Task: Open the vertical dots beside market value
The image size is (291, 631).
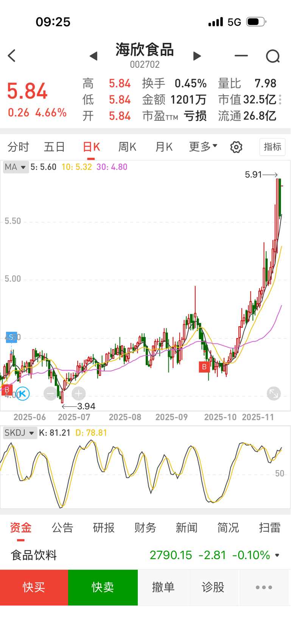Action: [280, 100]
